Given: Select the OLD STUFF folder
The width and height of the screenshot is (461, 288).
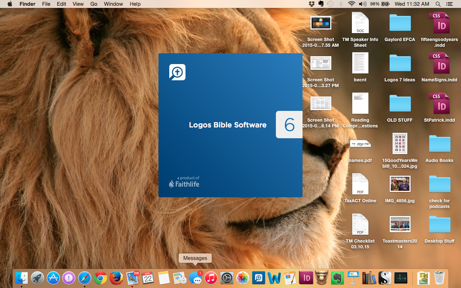Looking at the screenshot, I should point(400,104).
